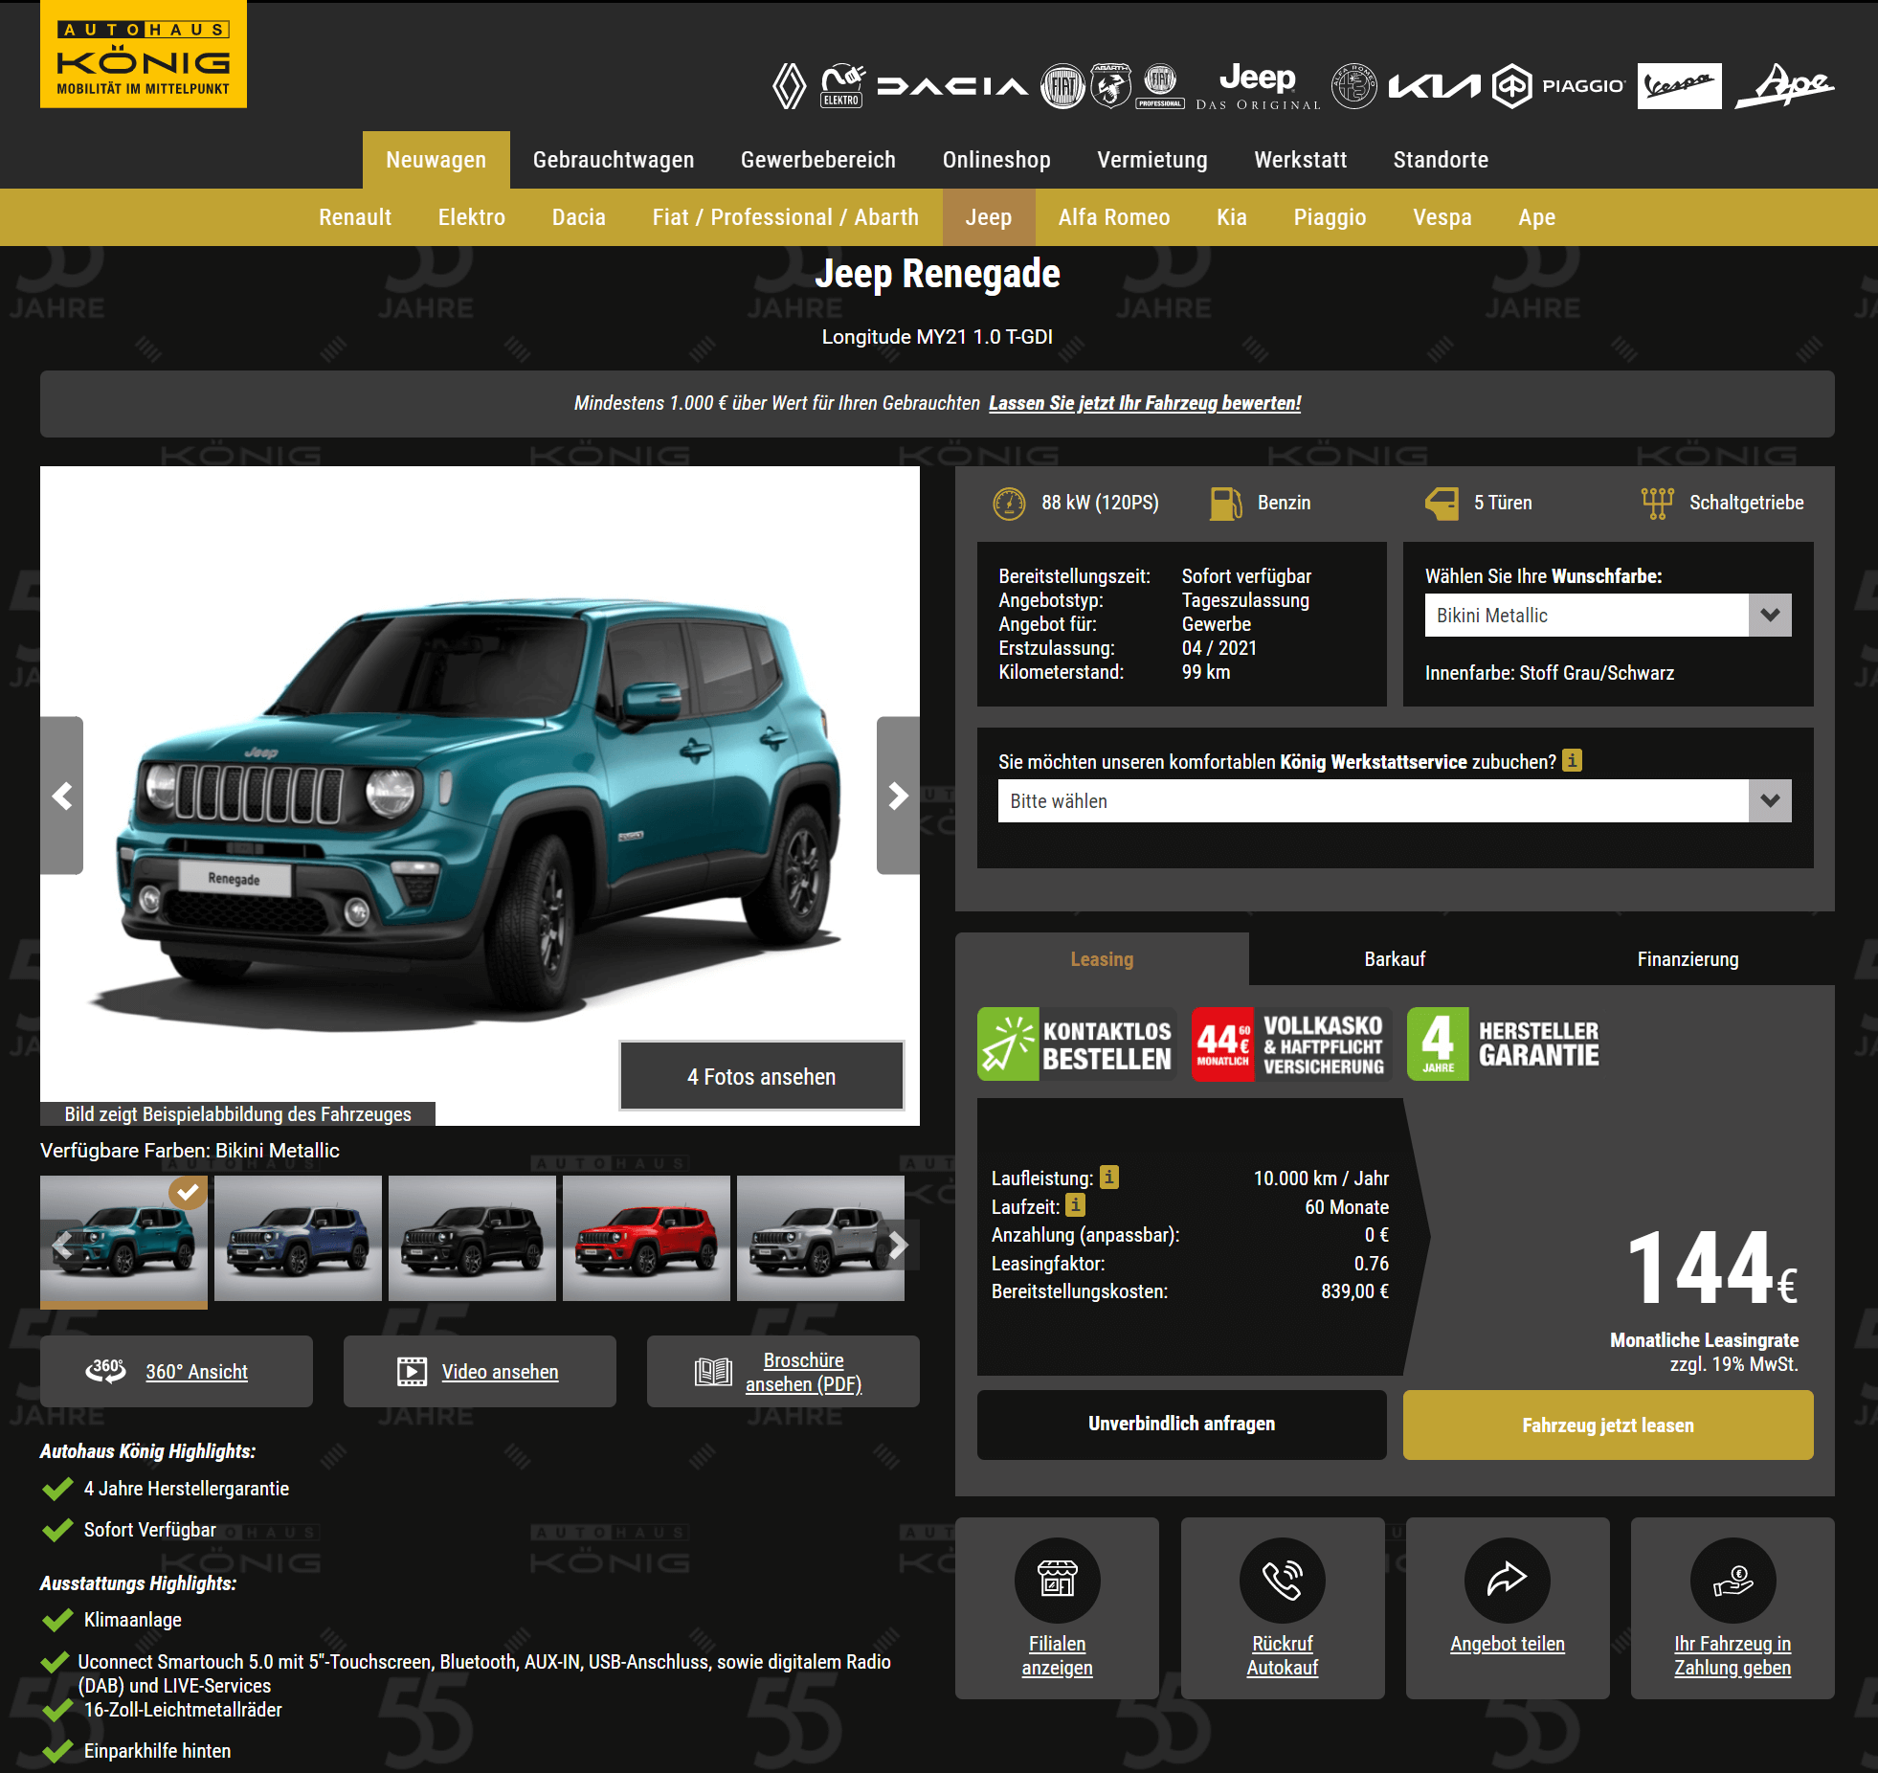Image resolution: width=1878 pixels, height=1773 pixels.
Task: Switch to the Leasing tab
Action: coord(1102,958)
